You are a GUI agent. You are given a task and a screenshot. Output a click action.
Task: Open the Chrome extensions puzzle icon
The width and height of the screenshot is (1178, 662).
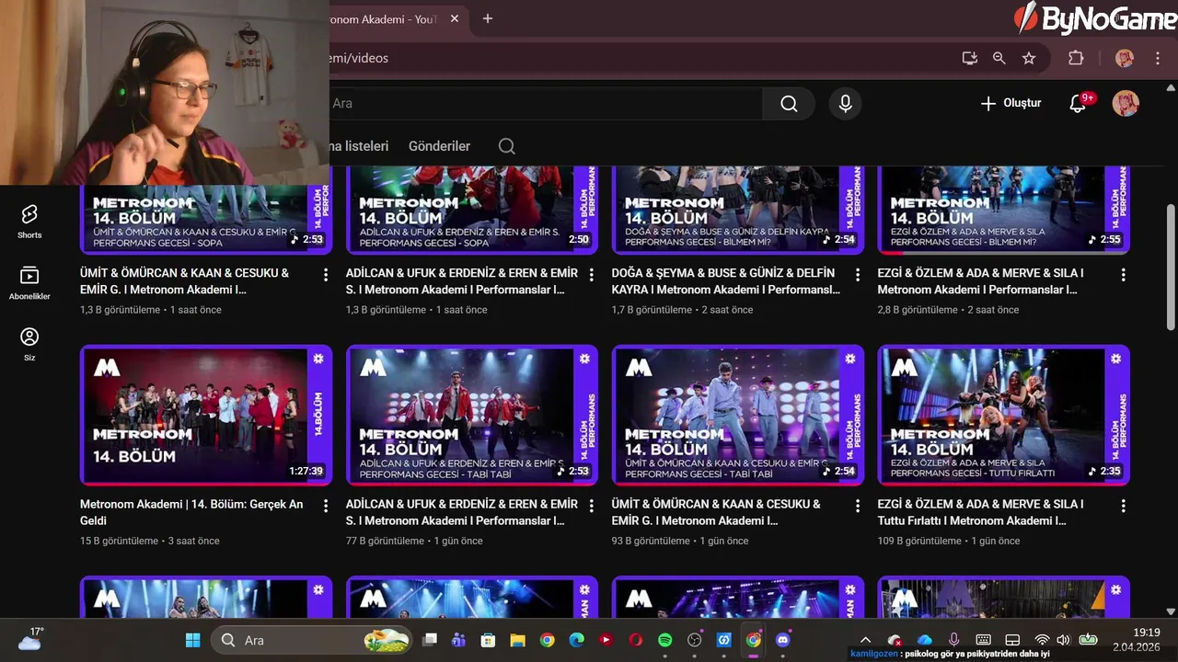pyautogui.click(x=1076, y=58)
